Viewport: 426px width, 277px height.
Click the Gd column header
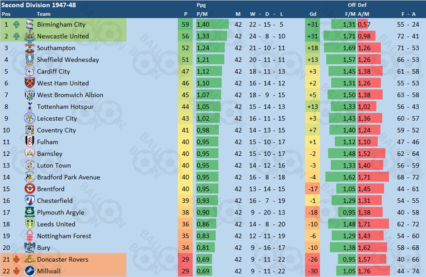coord(313,14)
